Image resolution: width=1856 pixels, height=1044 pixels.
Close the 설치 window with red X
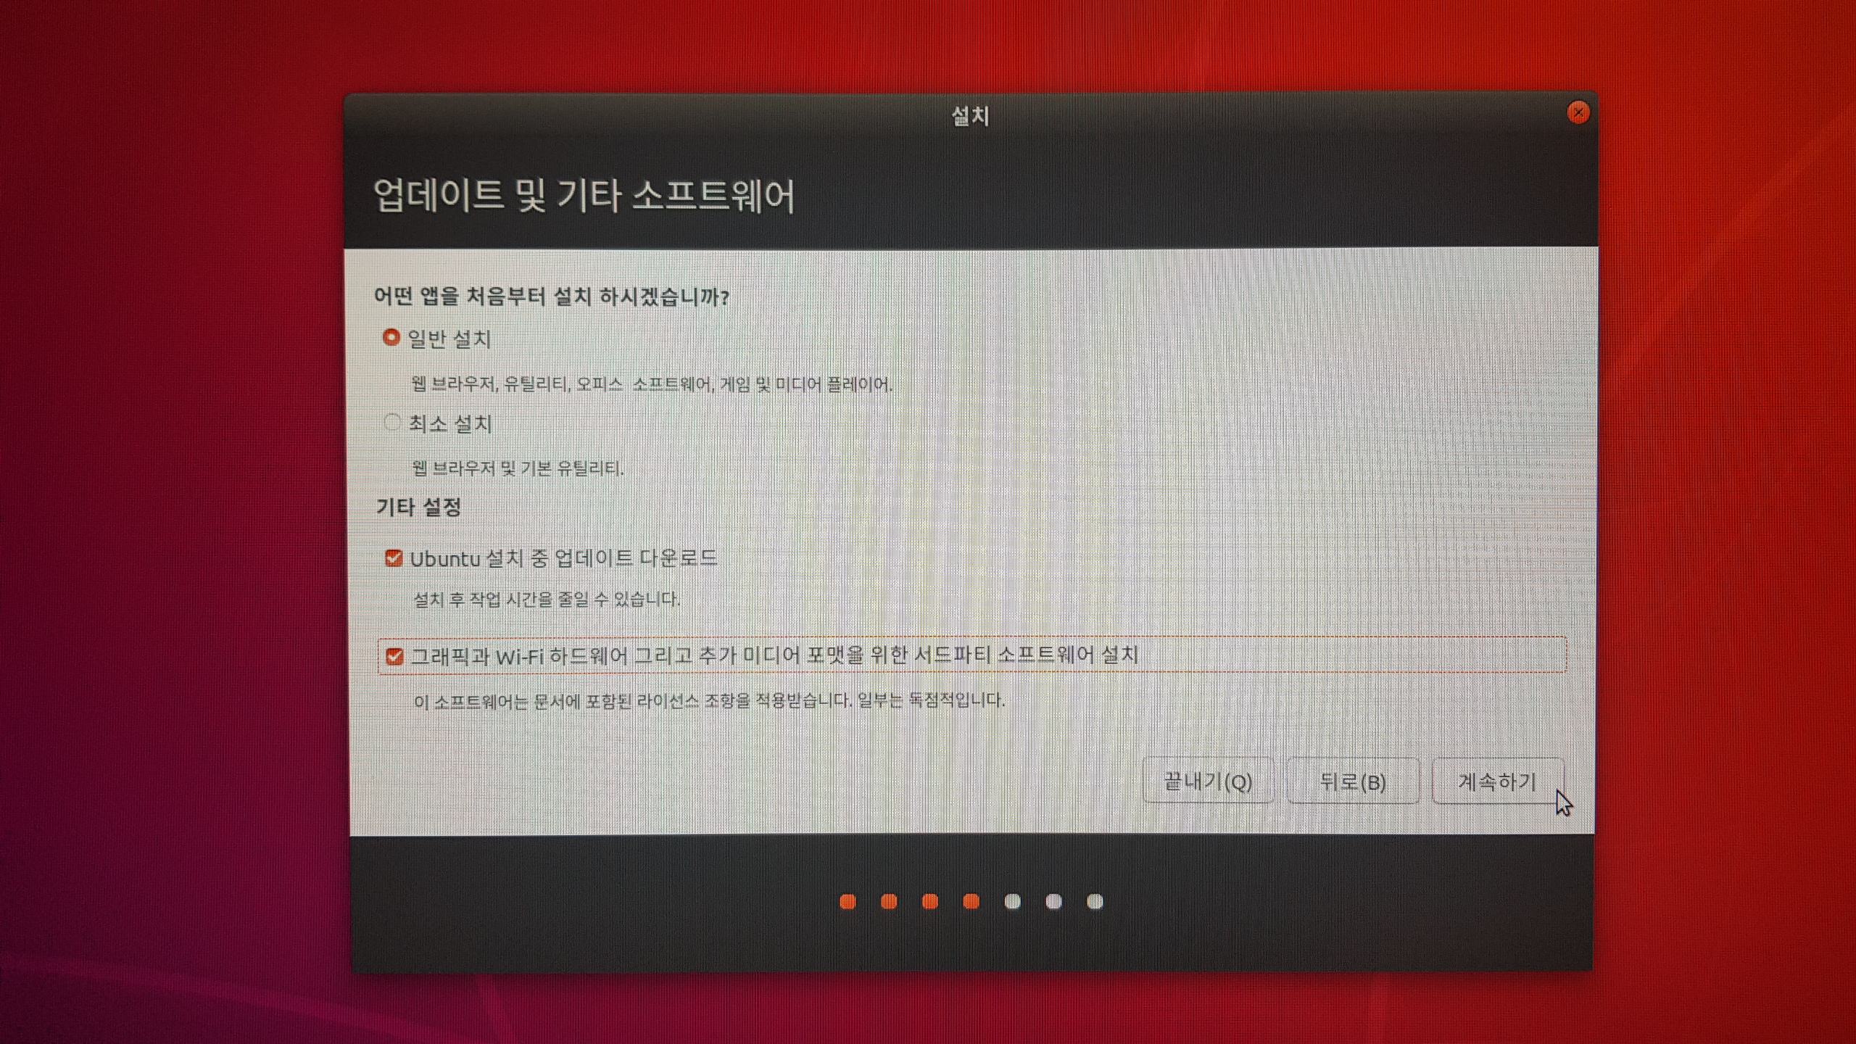pos(1578,112)
